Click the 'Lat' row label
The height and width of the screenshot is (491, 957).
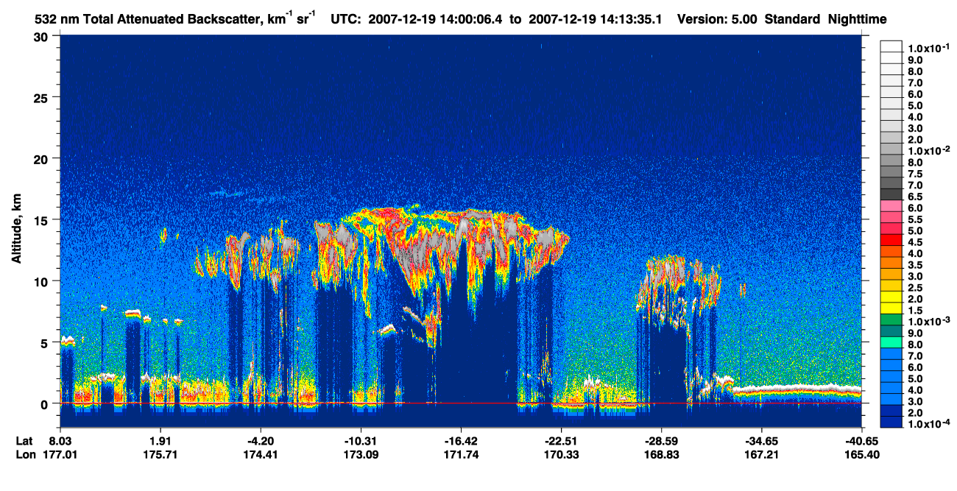coord(24,441)
